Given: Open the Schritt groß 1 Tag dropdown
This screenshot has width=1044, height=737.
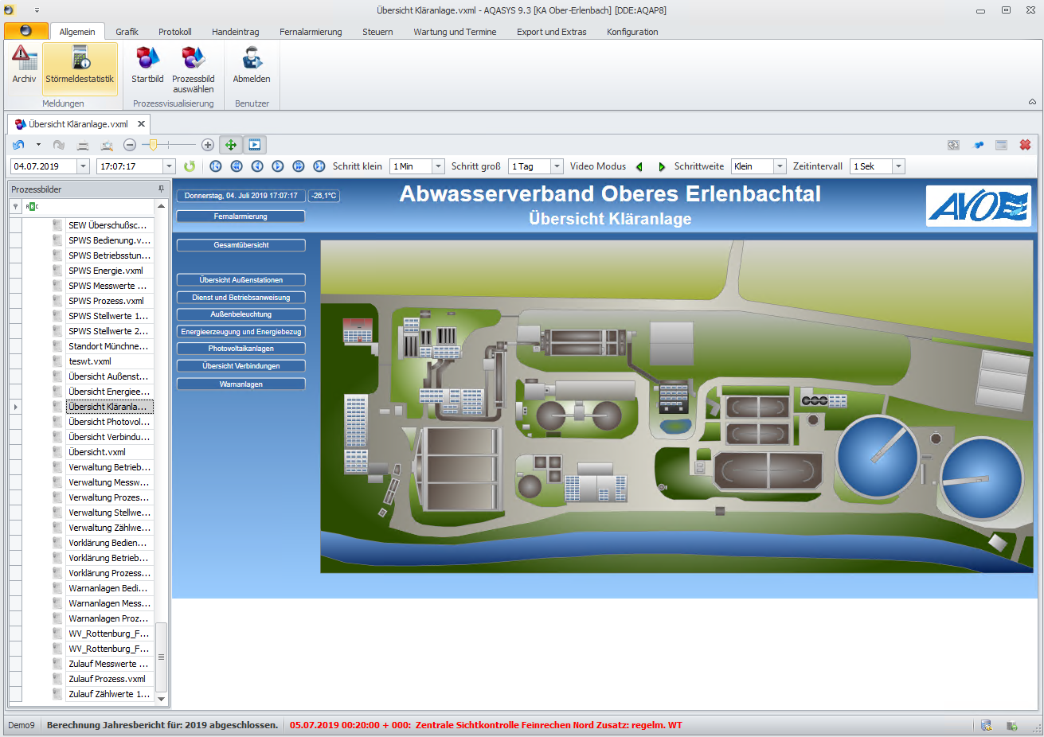Looking at the screenshot, I should pos(557,166).
